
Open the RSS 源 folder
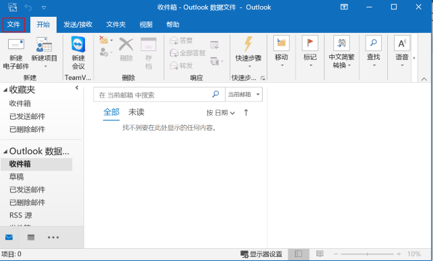21,215
